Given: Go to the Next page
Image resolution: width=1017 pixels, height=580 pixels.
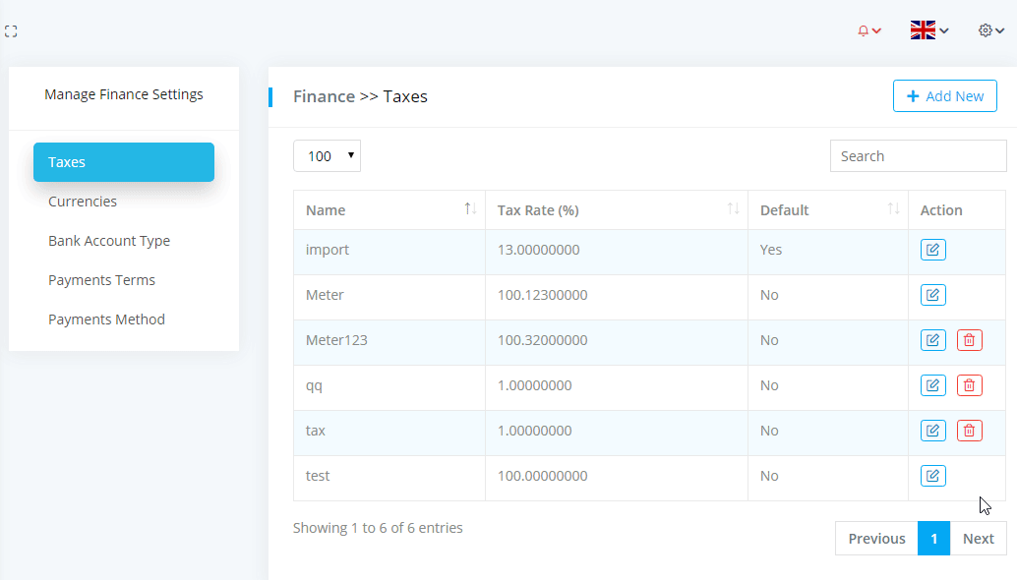Looking at the screenshot, I should (978, 539).
